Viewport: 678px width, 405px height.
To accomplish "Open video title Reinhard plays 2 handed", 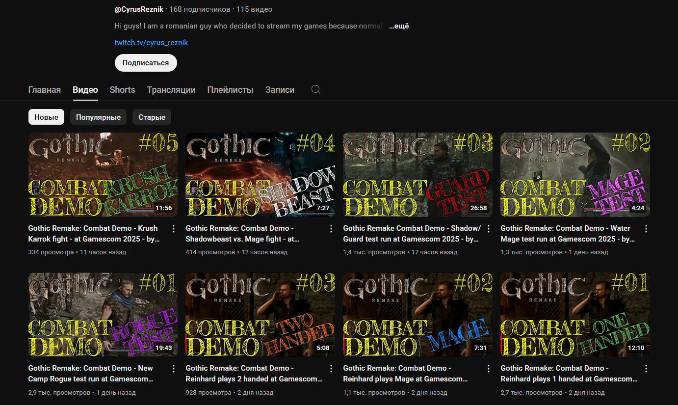I will [254, 374].
